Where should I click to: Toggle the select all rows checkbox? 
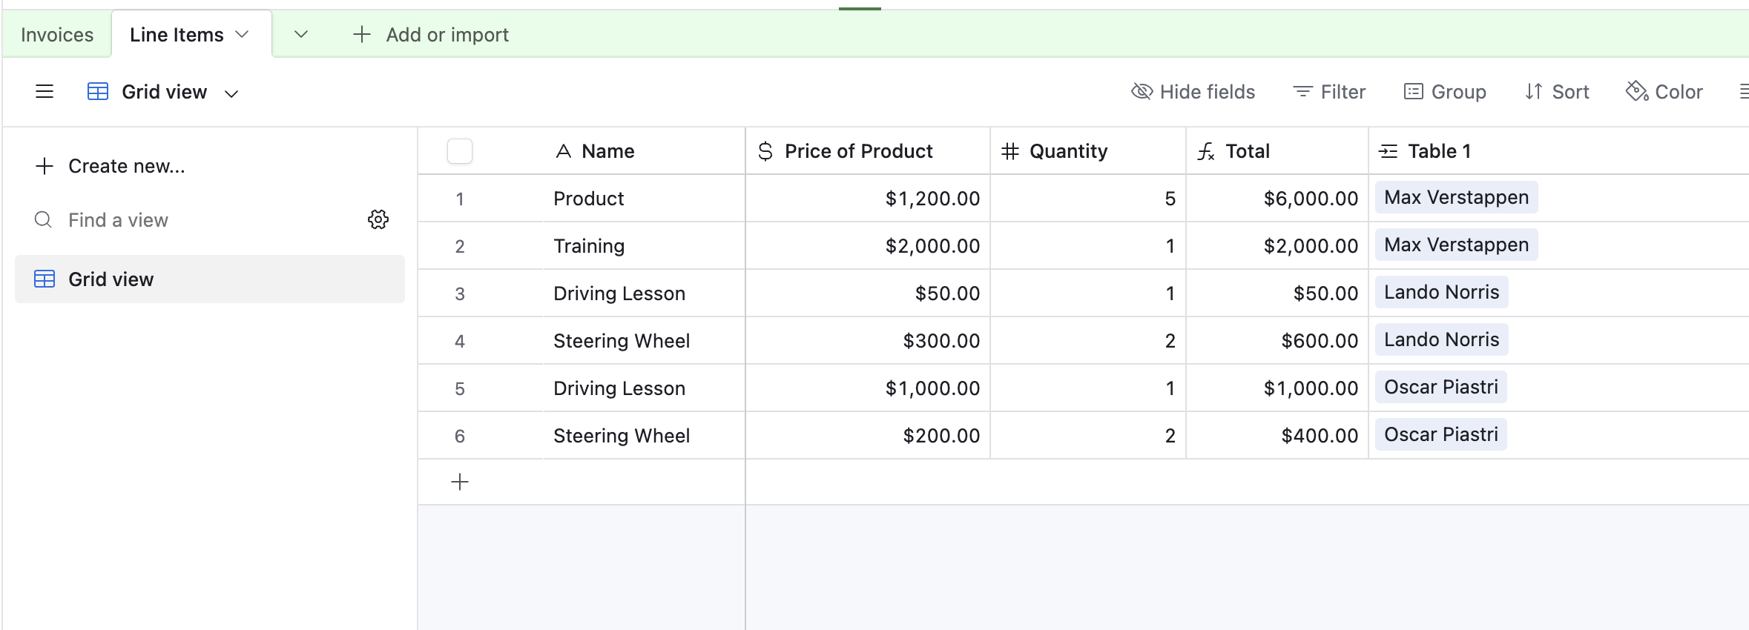point(460,151)
